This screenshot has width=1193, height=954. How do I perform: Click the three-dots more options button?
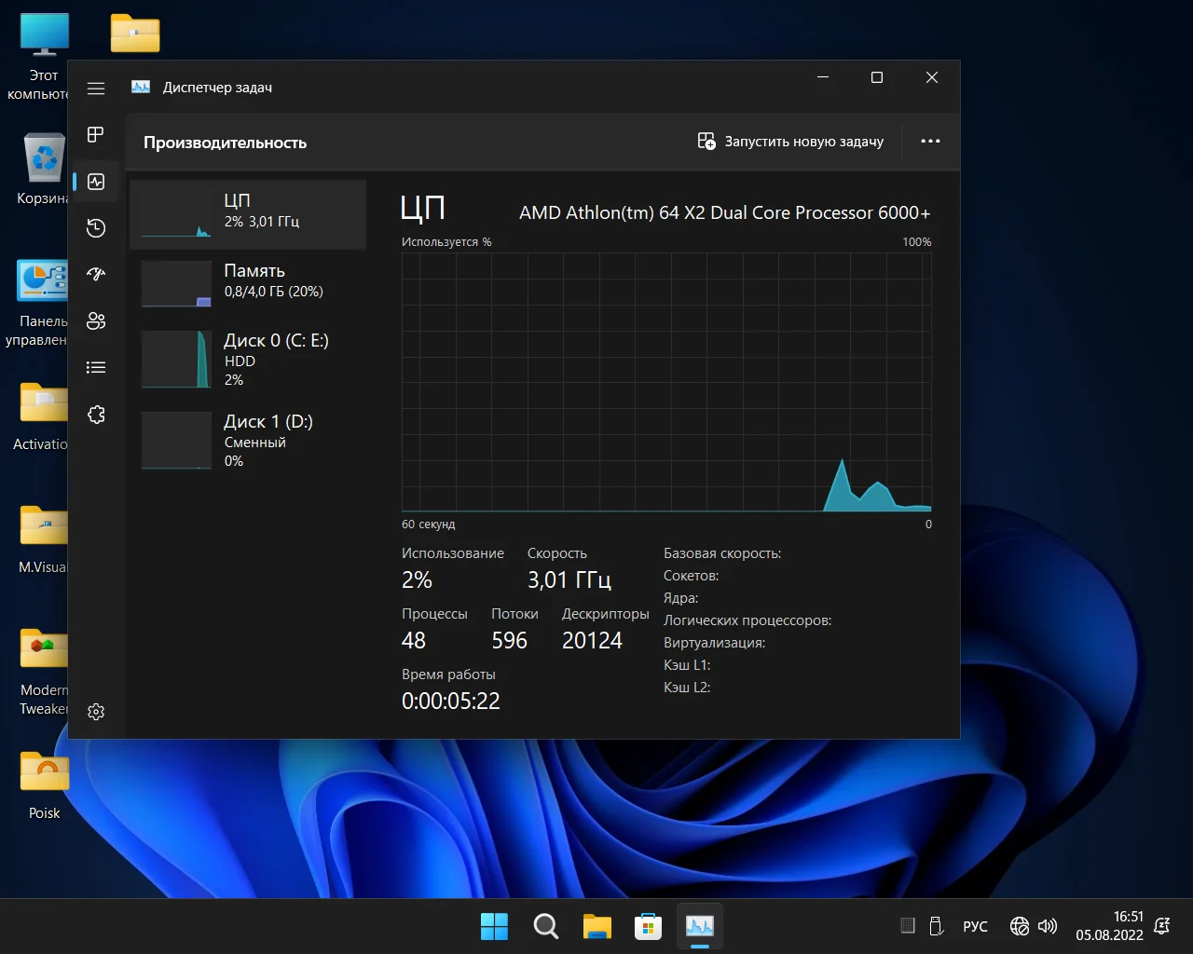930,142
